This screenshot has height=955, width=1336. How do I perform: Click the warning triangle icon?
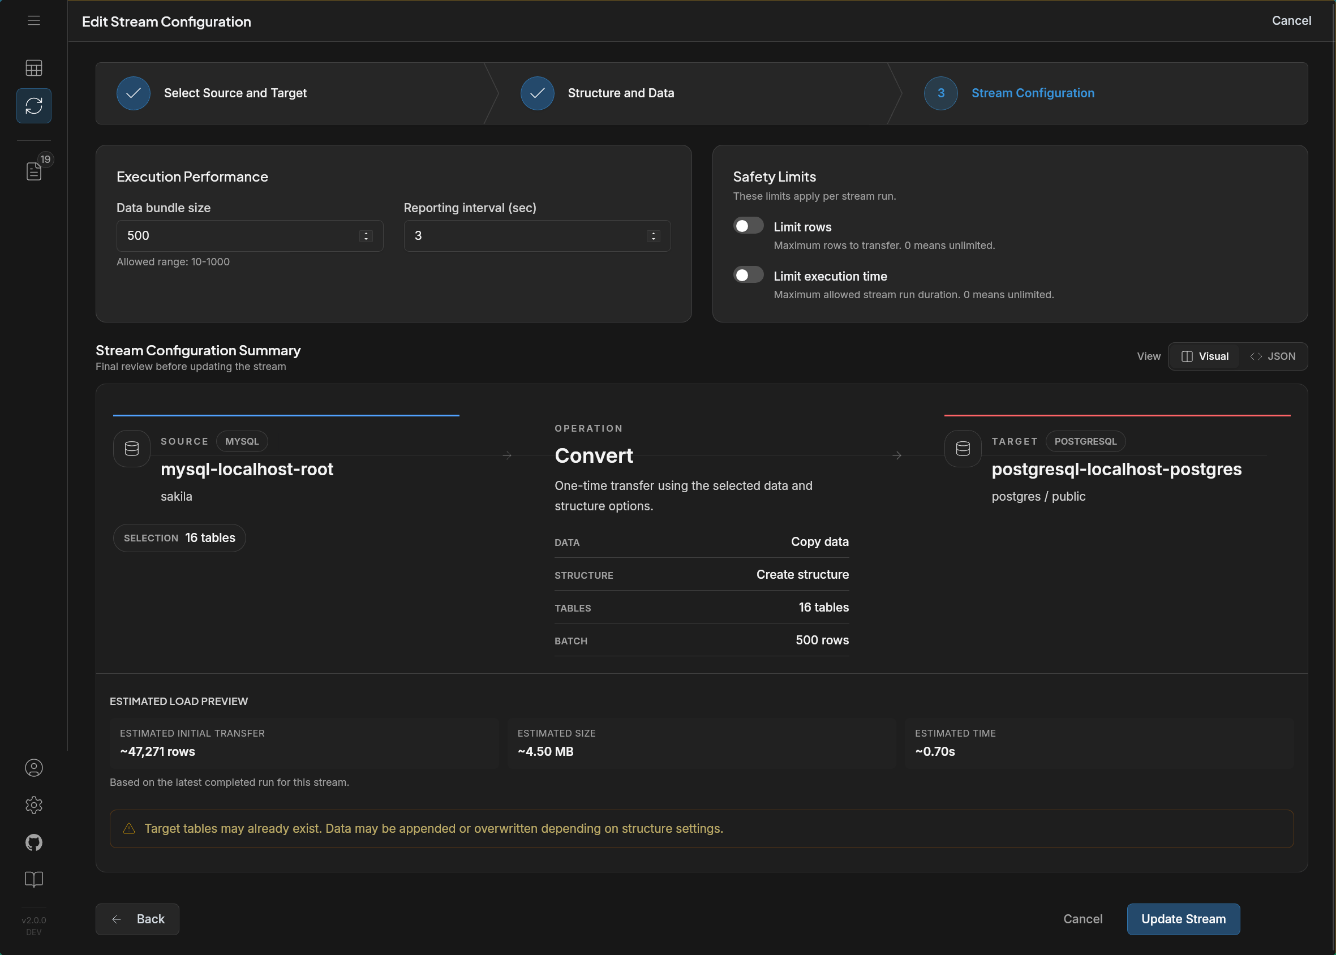129,829
